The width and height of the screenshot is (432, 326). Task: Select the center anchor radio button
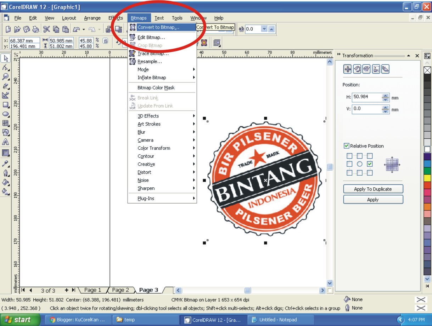click(360, 164)
